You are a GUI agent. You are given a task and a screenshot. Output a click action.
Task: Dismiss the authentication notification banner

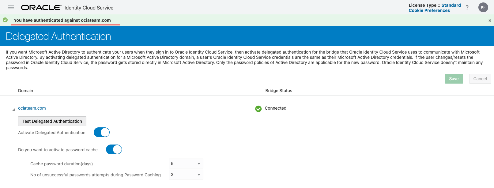click(490, 21)
